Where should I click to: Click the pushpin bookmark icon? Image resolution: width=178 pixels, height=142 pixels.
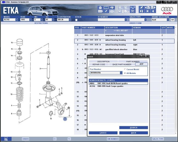coord(142,8)
